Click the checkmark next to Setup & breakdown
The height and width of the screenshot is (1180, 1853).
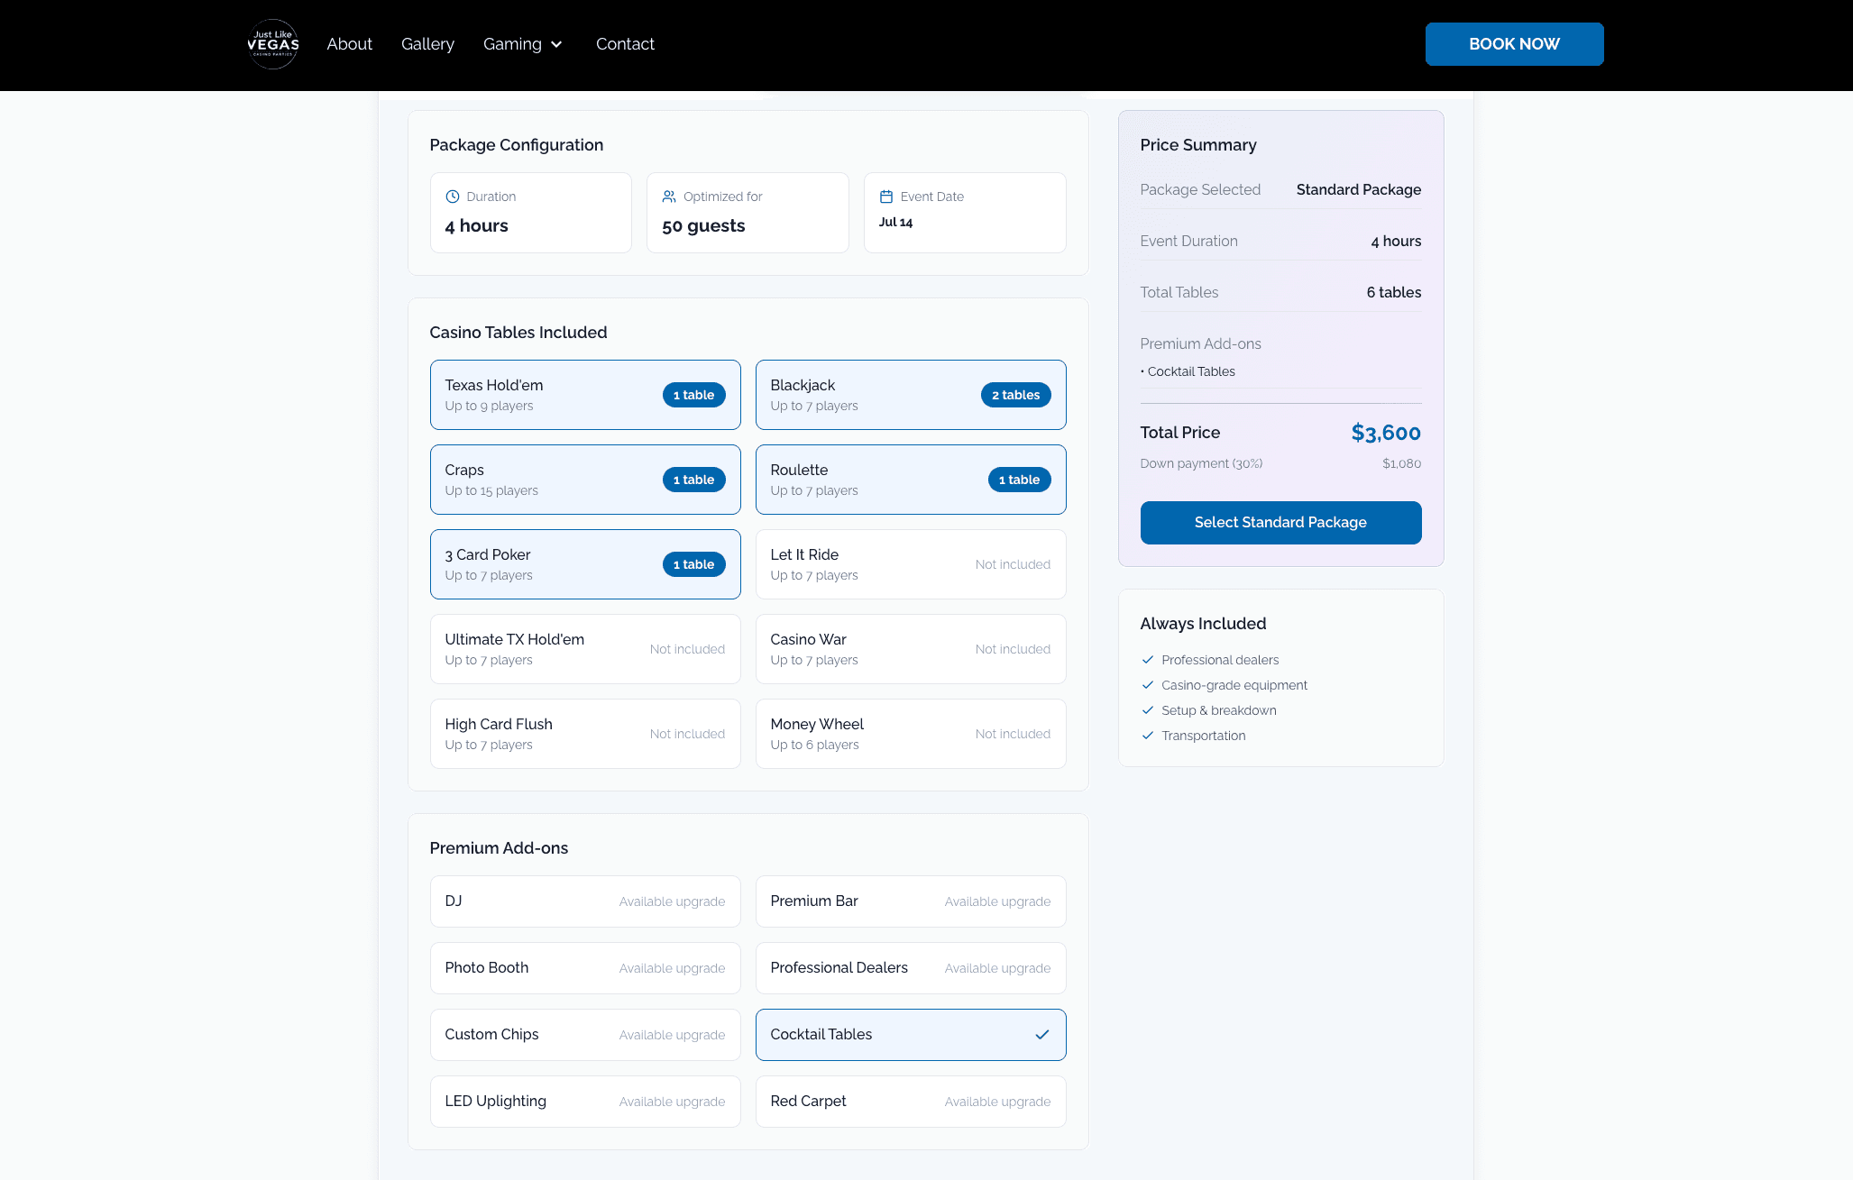tap(1148, 710)
